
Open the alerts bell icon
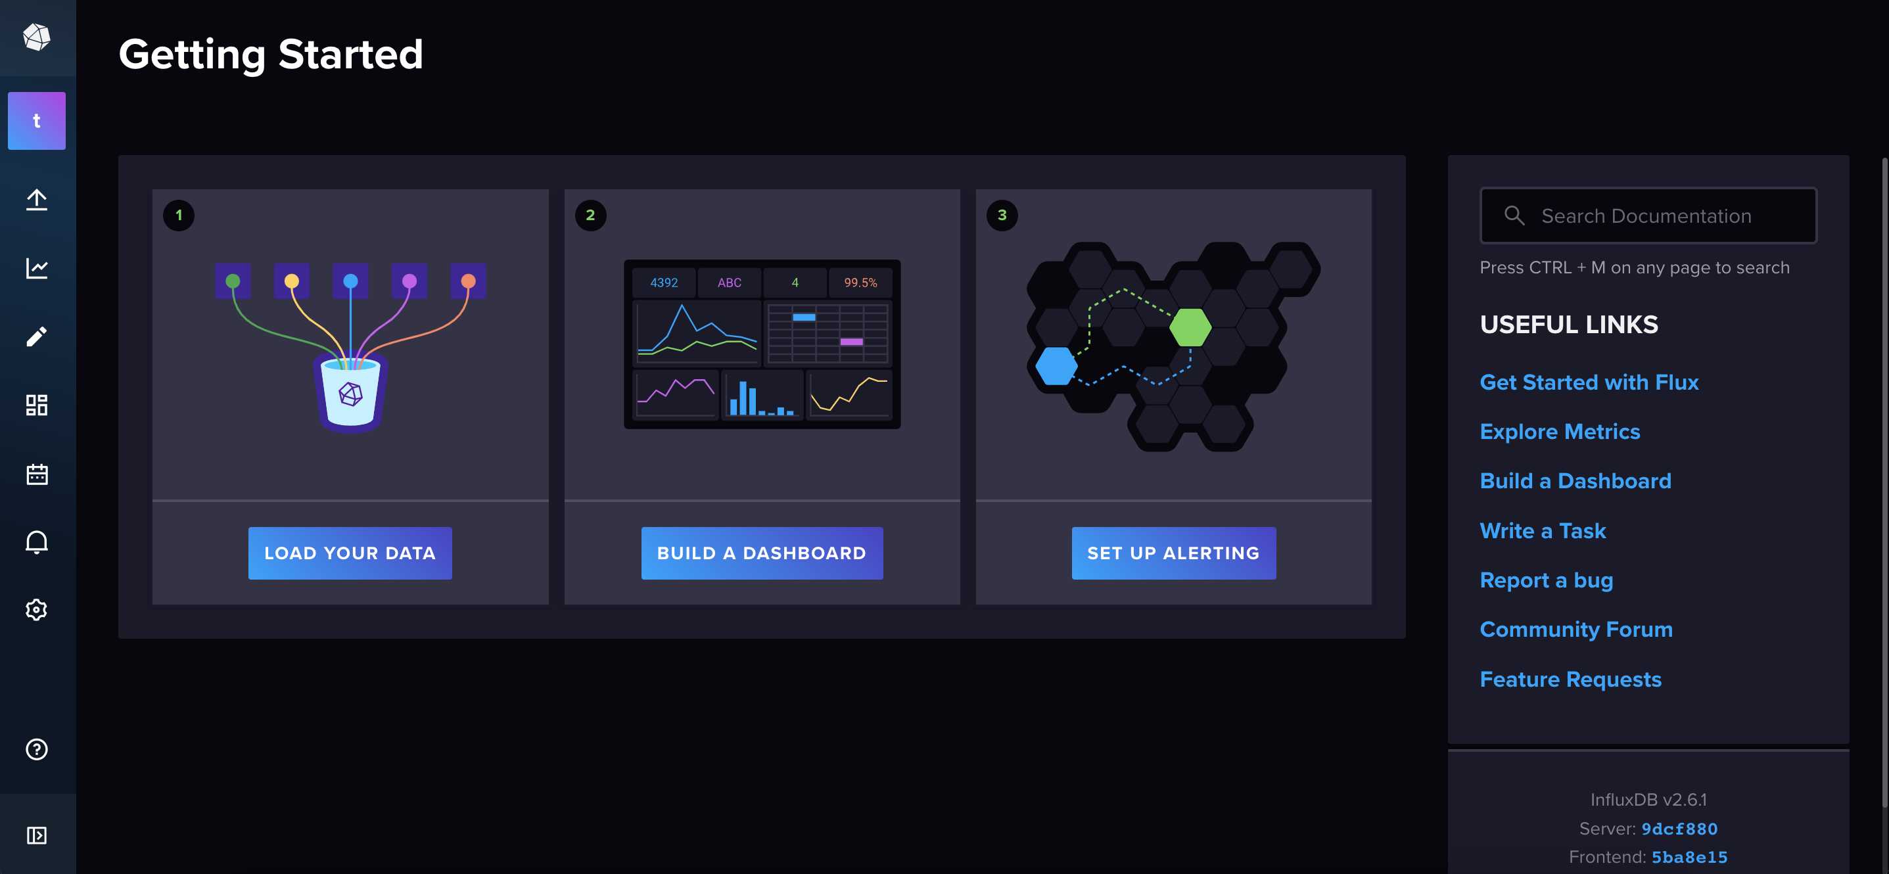36,541
